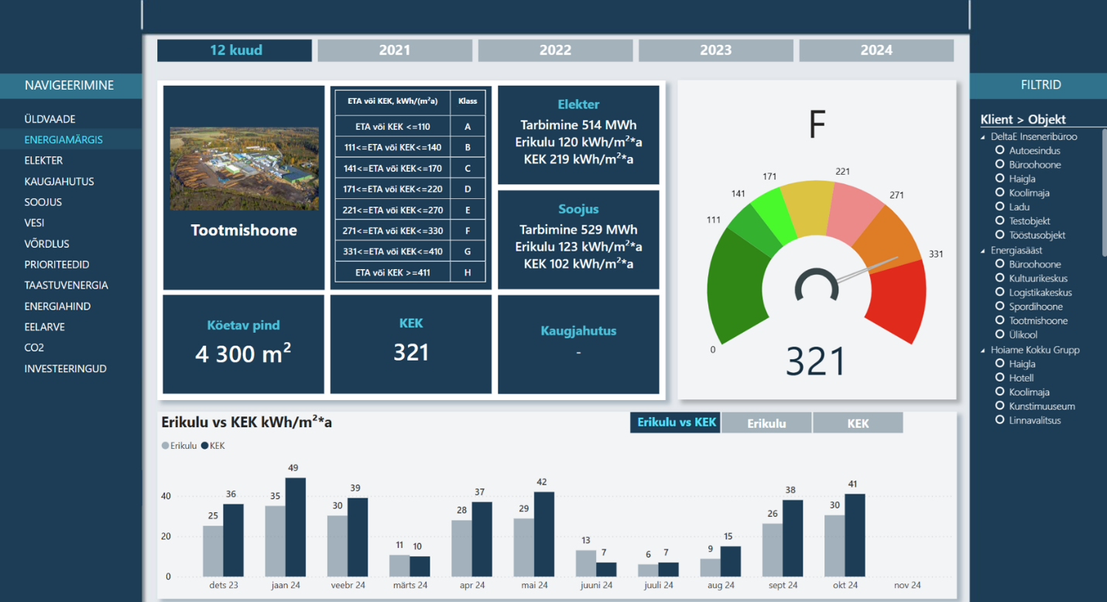
Task: Switch to the 12 kuud period tab
Action: [235, 50]
